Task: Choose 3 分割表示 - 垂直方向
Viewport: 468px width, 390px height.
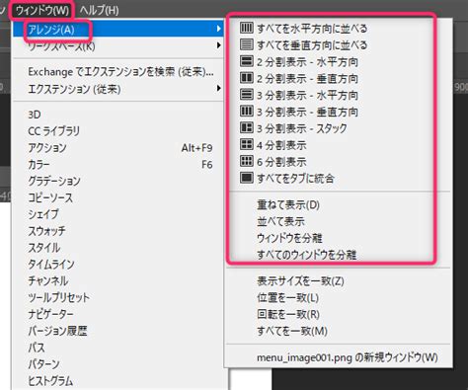Action: [x=307, y=112]
